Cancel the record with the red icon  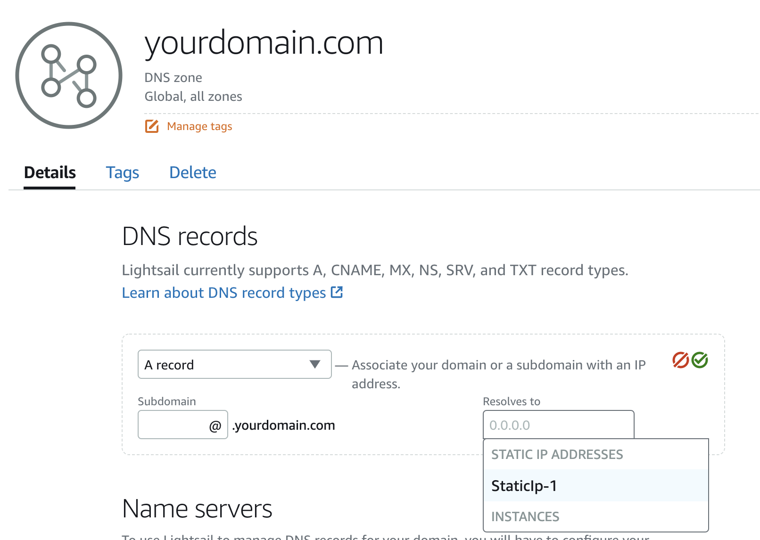pyautogui.click(x=680, y=360)
